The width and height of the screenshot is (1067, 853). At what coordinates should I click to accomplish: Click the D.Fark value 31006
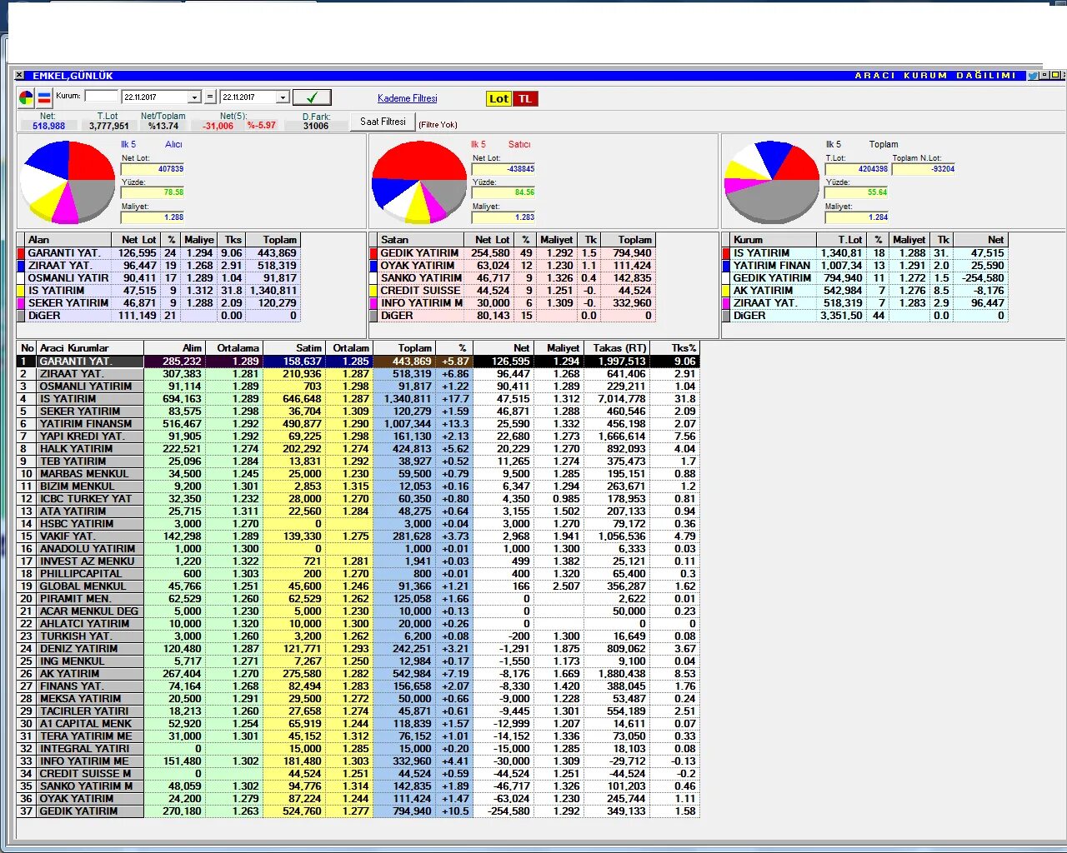click(316, 127)
